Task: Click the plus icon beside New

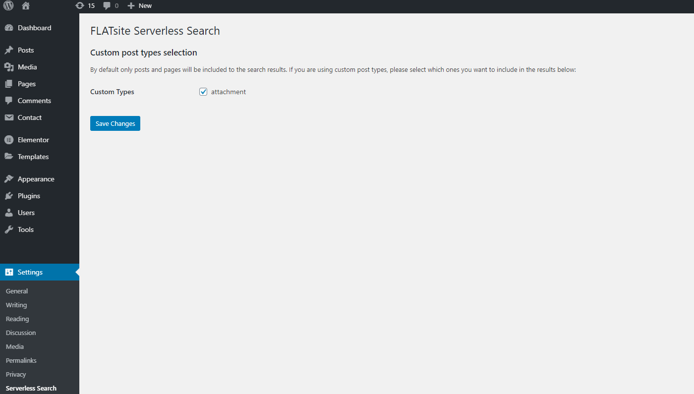Action: click(x=131, y=6)
